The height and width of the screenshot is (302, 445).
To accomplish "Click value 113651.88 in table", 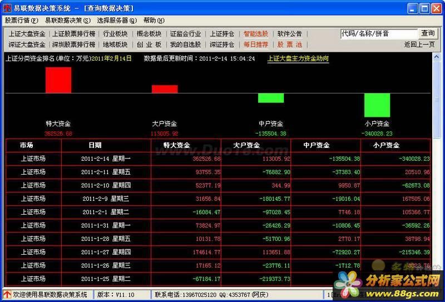I will click(276, 252).
